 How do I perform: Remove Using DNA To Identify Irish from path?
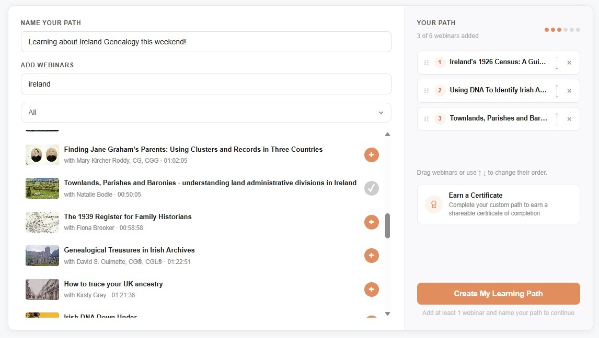569,91
